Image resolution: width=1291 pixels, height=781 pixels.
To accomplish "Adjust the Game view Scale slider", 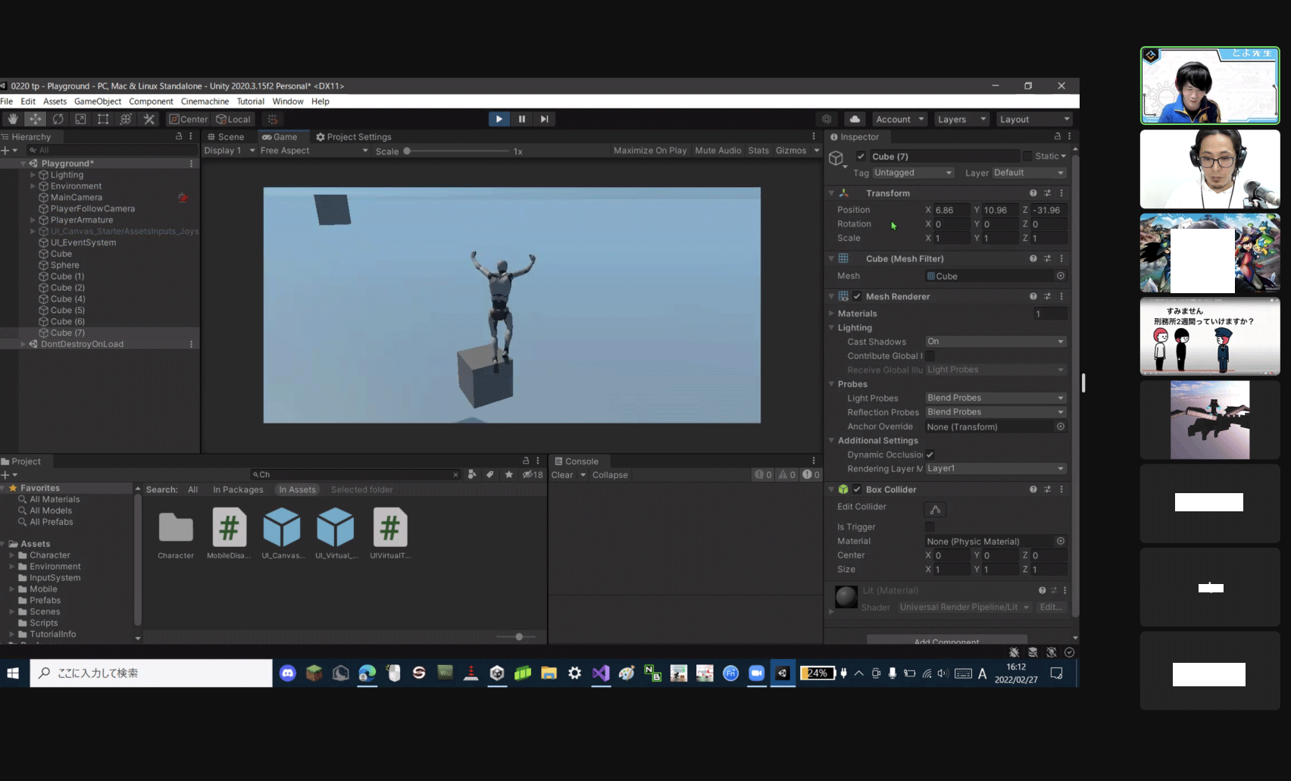I will 407,152.
